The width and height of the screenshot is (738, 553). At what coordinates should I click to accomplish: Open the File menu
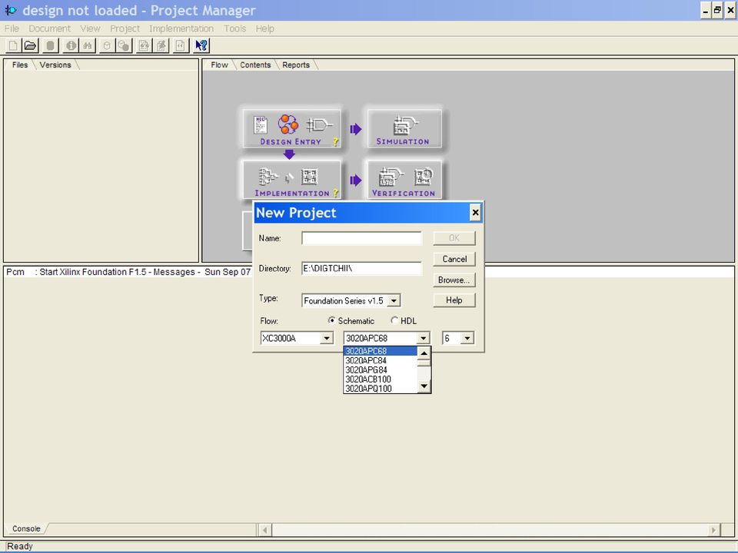click(x=12, y=28)
